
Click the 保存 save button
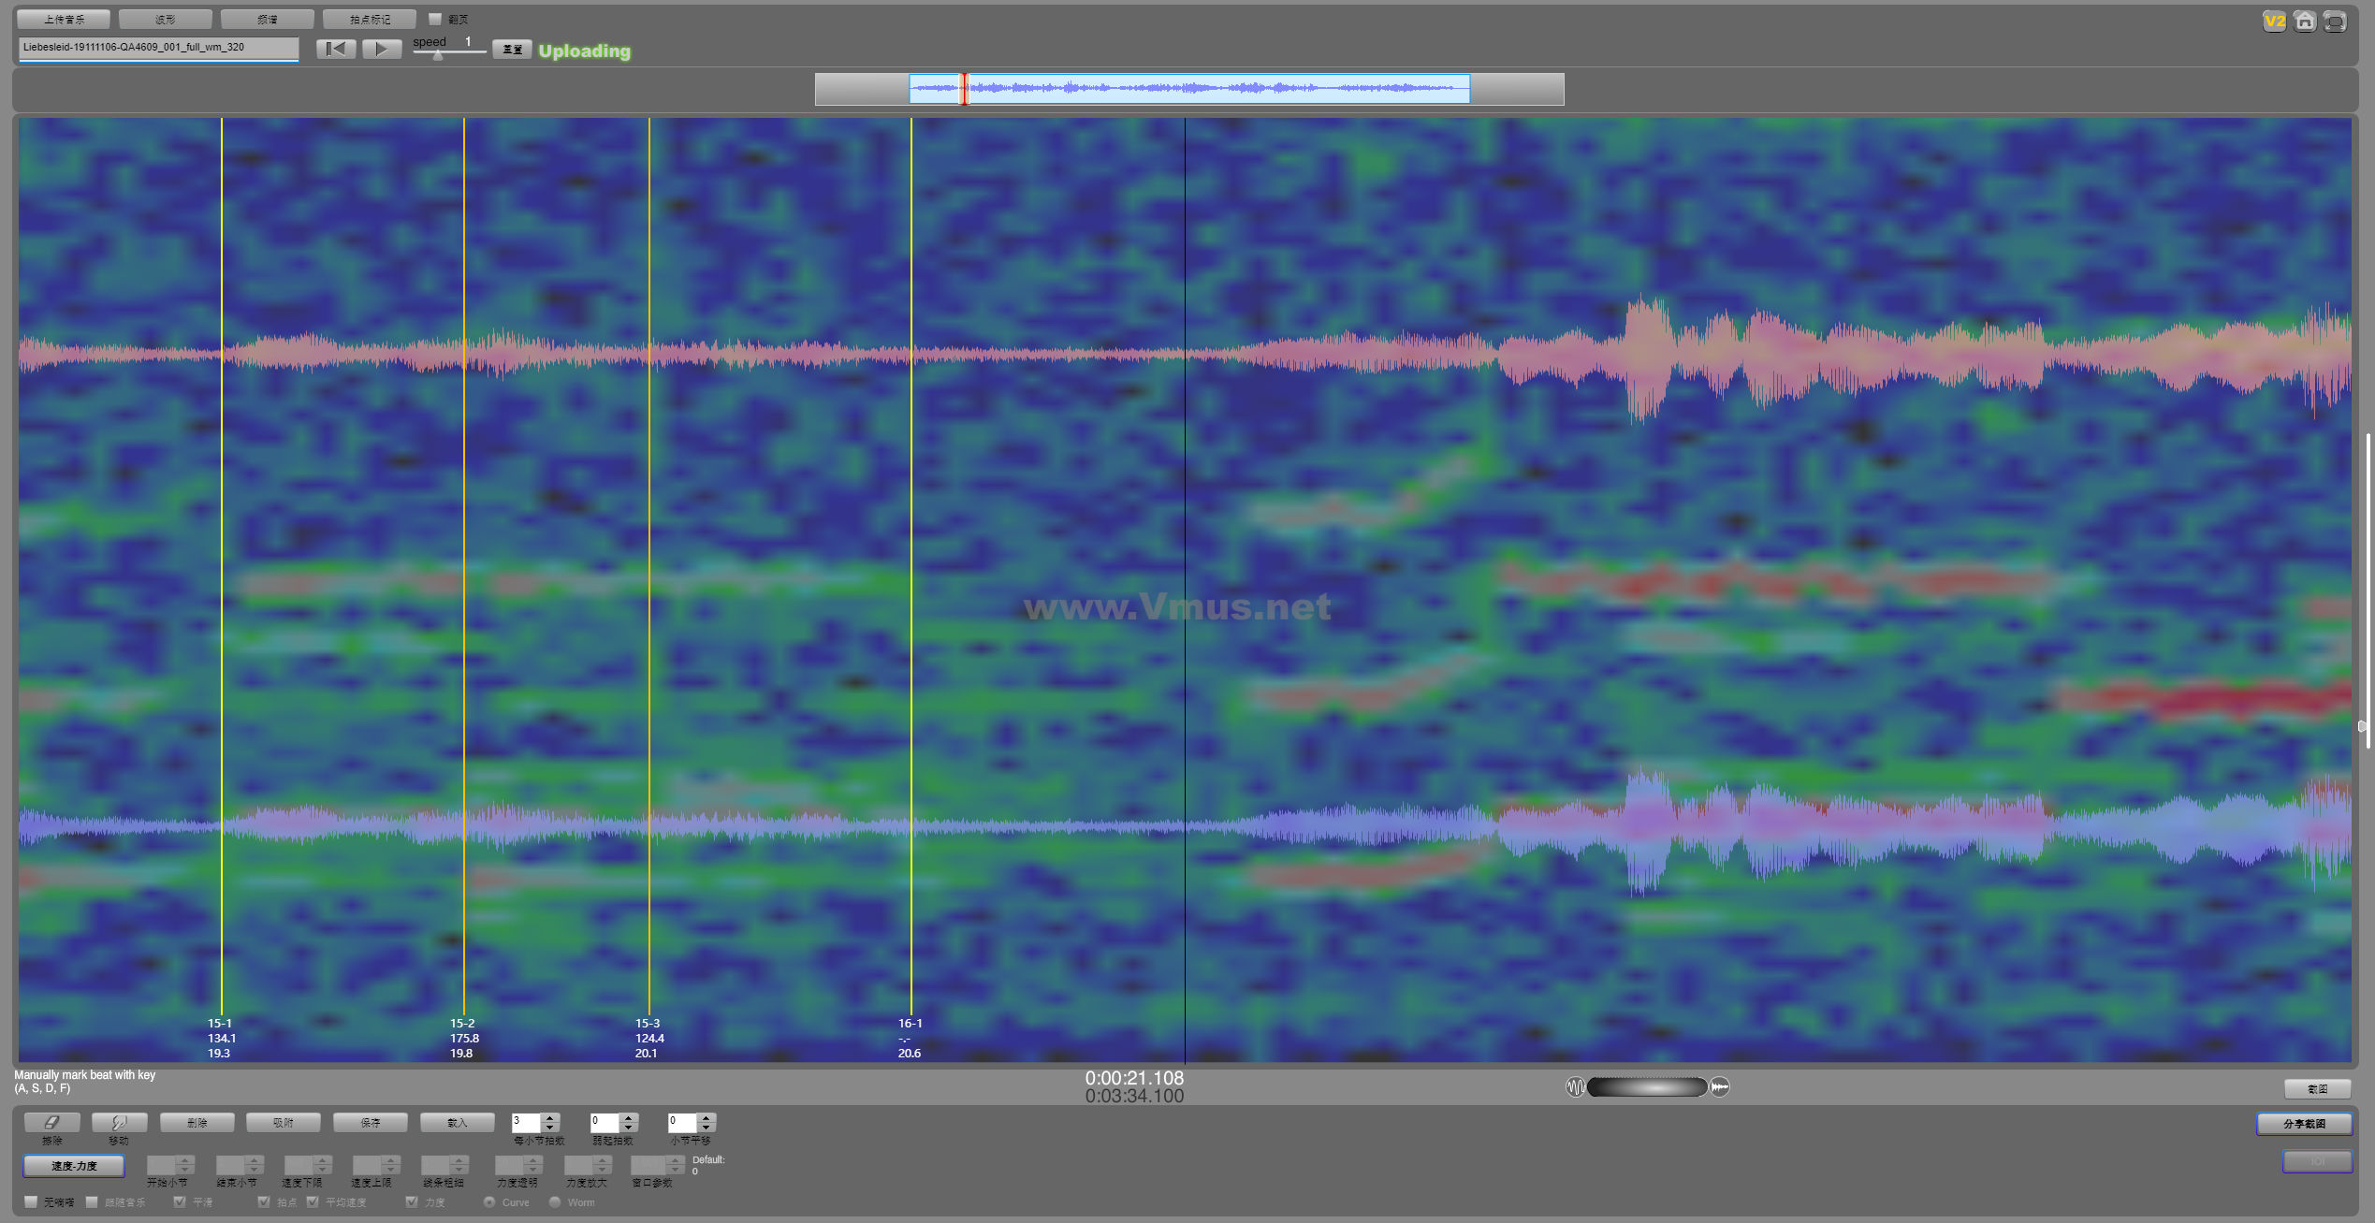coord(371,1122)
